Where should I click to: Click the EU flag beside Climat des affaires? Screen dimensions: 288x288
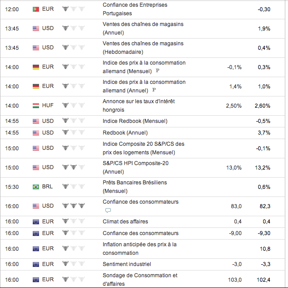pos(36,222)
